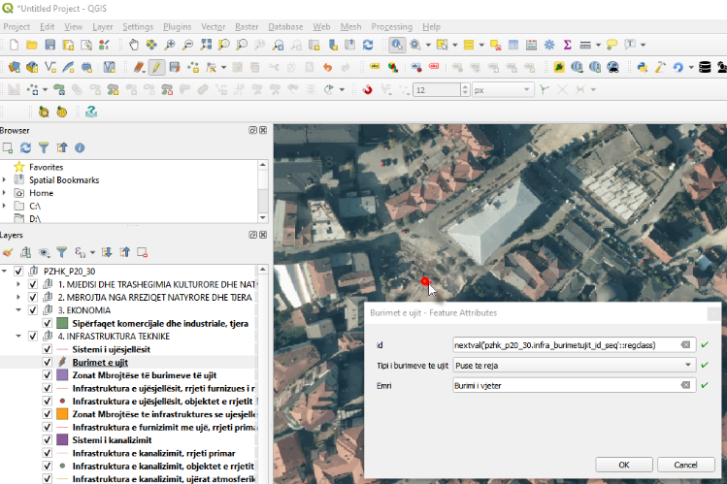The image size is (727, 484).
Task: Open the Processing menu
Action: [391, 26]
